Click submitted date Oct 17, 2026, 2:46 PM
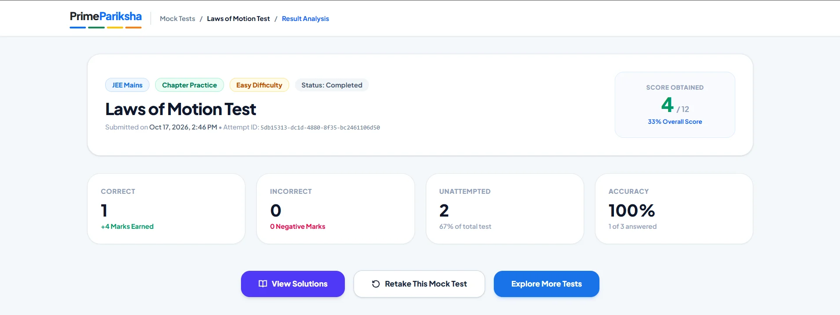The image size is (840, 315). point(183,127)
